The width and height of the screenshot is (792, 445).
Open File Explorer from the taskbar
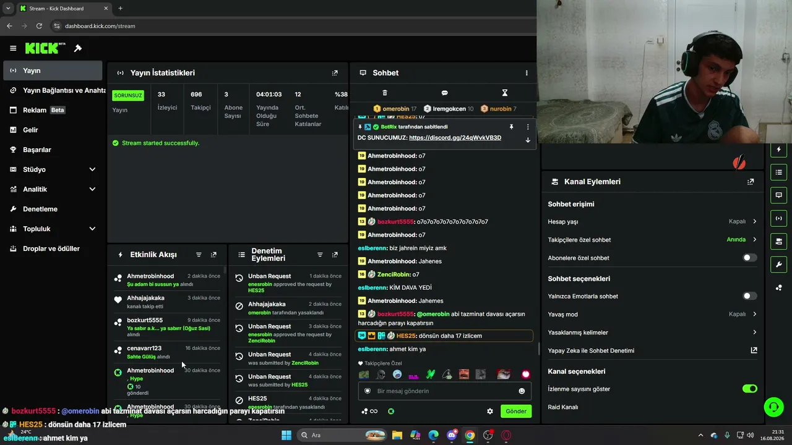(397, 435)
